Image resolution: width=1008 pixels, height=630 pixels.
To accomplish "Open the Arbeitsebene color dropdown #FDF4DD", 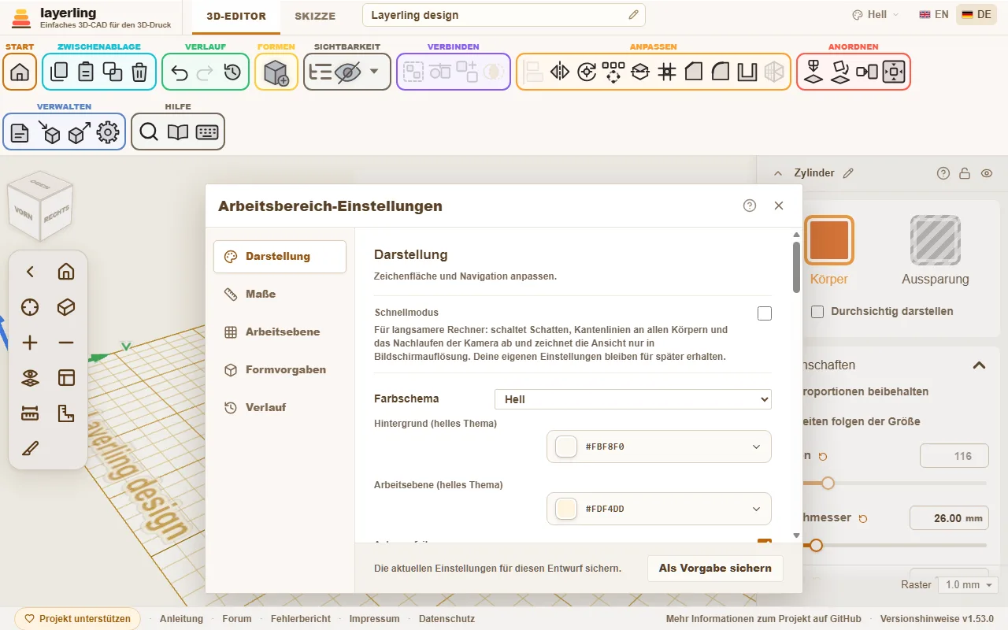I will tap(659, 509).
